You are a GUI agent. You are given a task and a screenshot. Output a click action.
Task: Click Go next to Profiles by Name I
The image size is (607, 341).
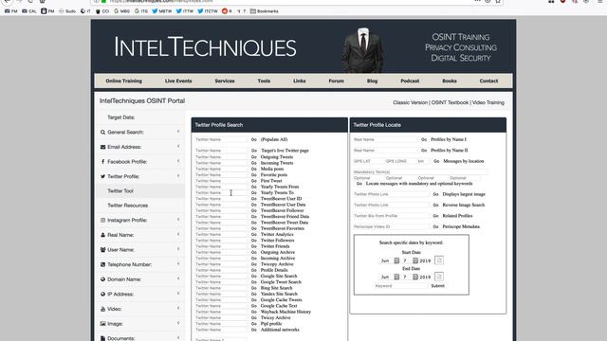tap(424, 139)
